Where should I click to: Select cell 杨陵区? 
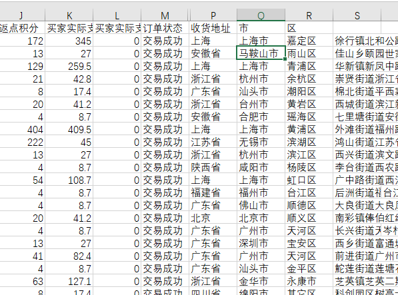point(309,167)
